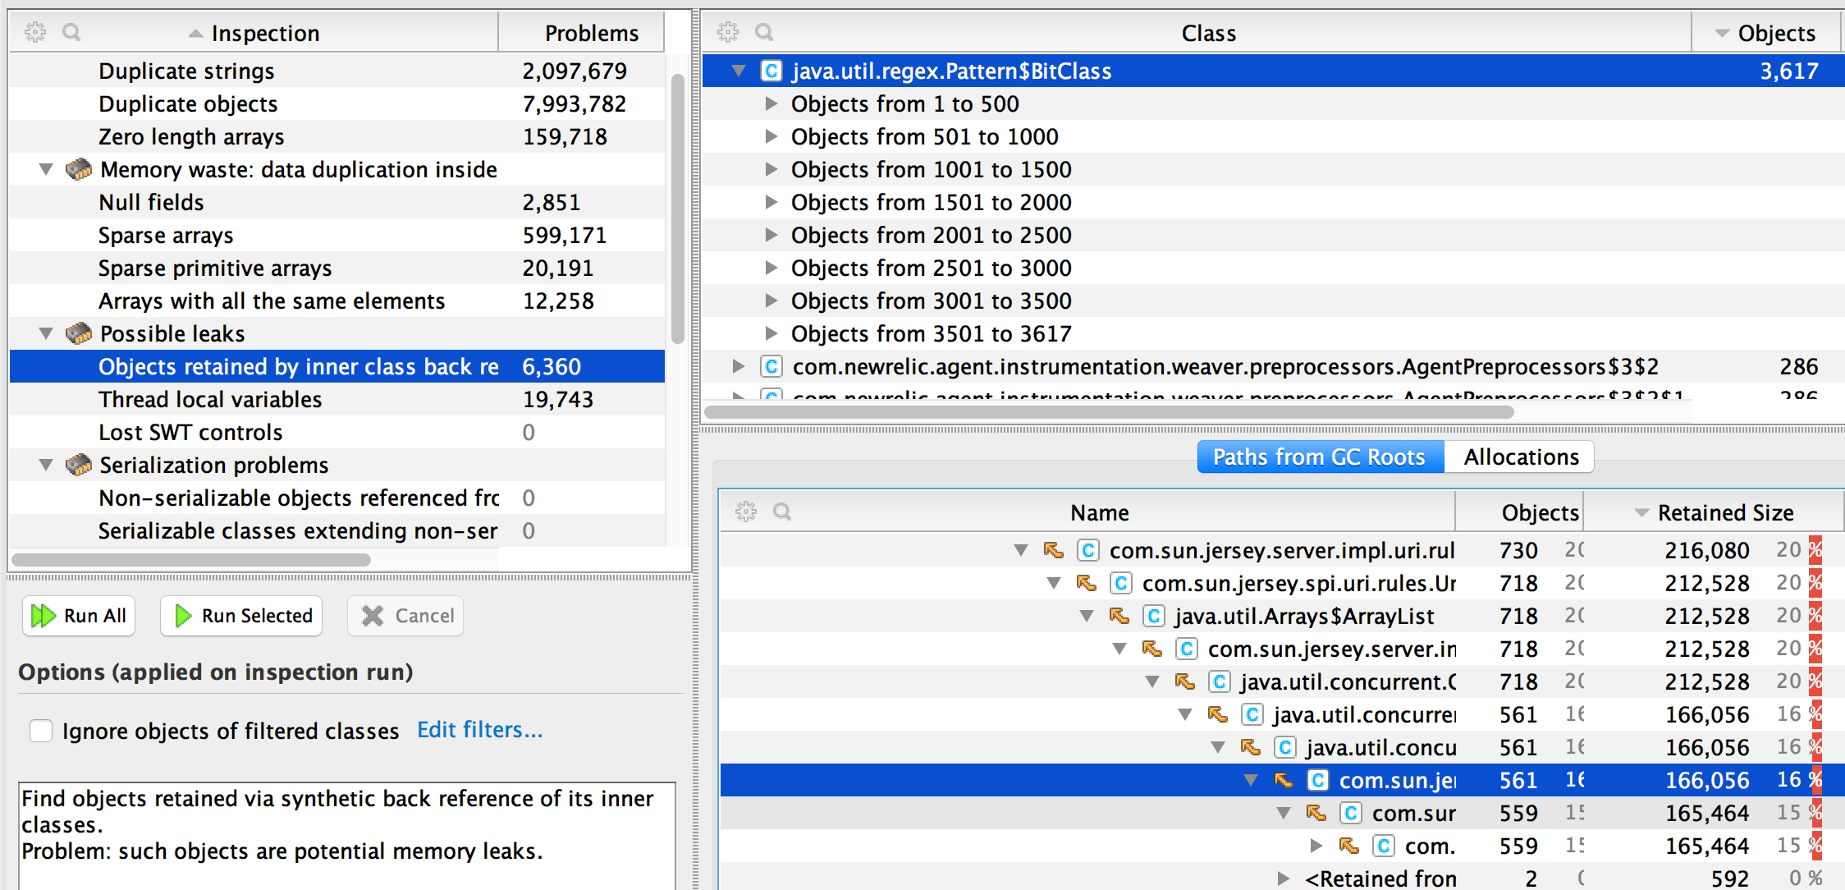Open Edit filters settings

479,730
